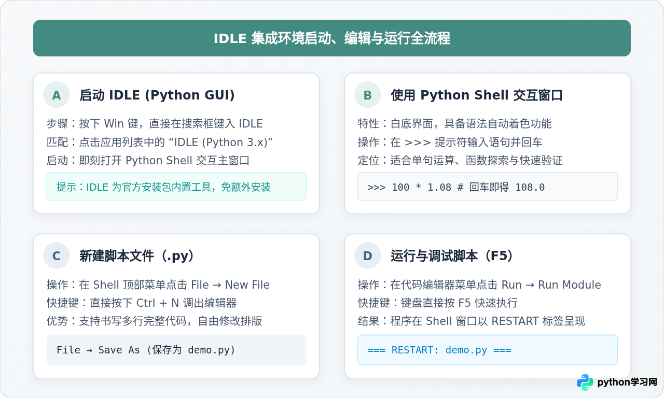
Task: Click the line '特性：白底界面，具备语法自动着色功能'
Action: pyautogui.click(x=454, y=124)
